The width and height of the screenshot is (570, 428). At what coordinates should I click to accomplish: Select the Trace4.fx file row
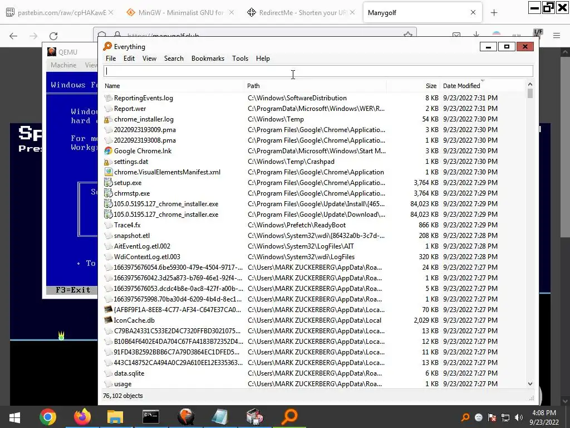(x=301, y=225)
